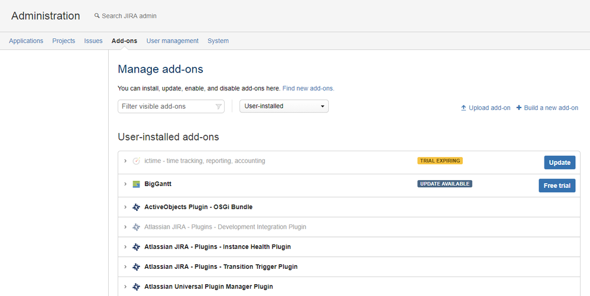
Task: Go to User management tab
Action: click(x=173, y=41)
